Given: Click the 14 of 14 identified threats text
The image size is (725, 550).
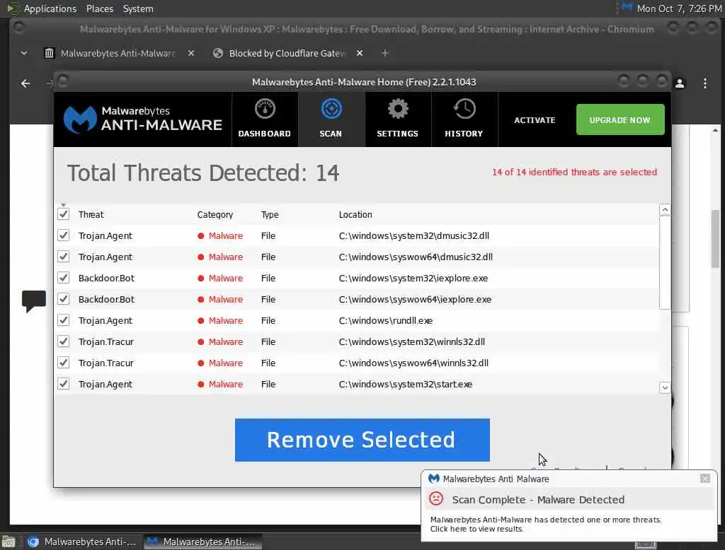Looking at the screenshot, I should tap(574, 172).
